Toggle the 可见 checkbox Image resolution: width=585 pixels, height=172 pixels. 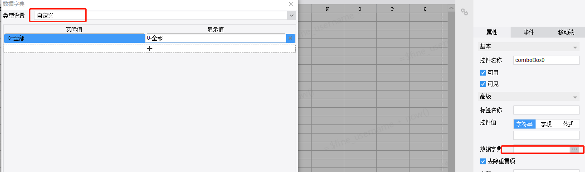pyautogui.click(x=483, y=84)
